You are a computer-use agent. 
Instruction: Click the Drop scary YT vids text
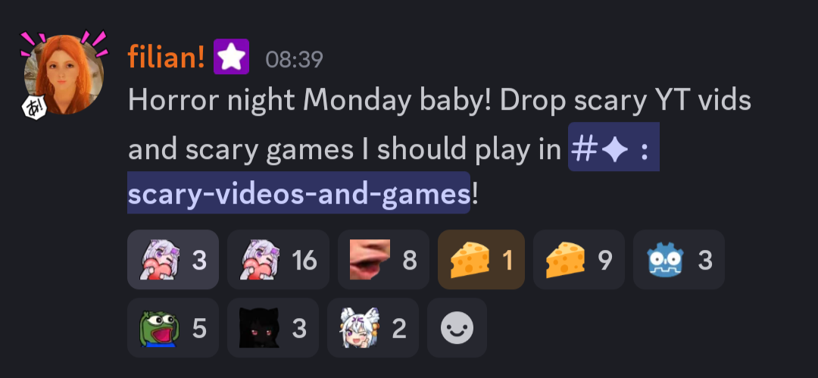tap(626, 102)
